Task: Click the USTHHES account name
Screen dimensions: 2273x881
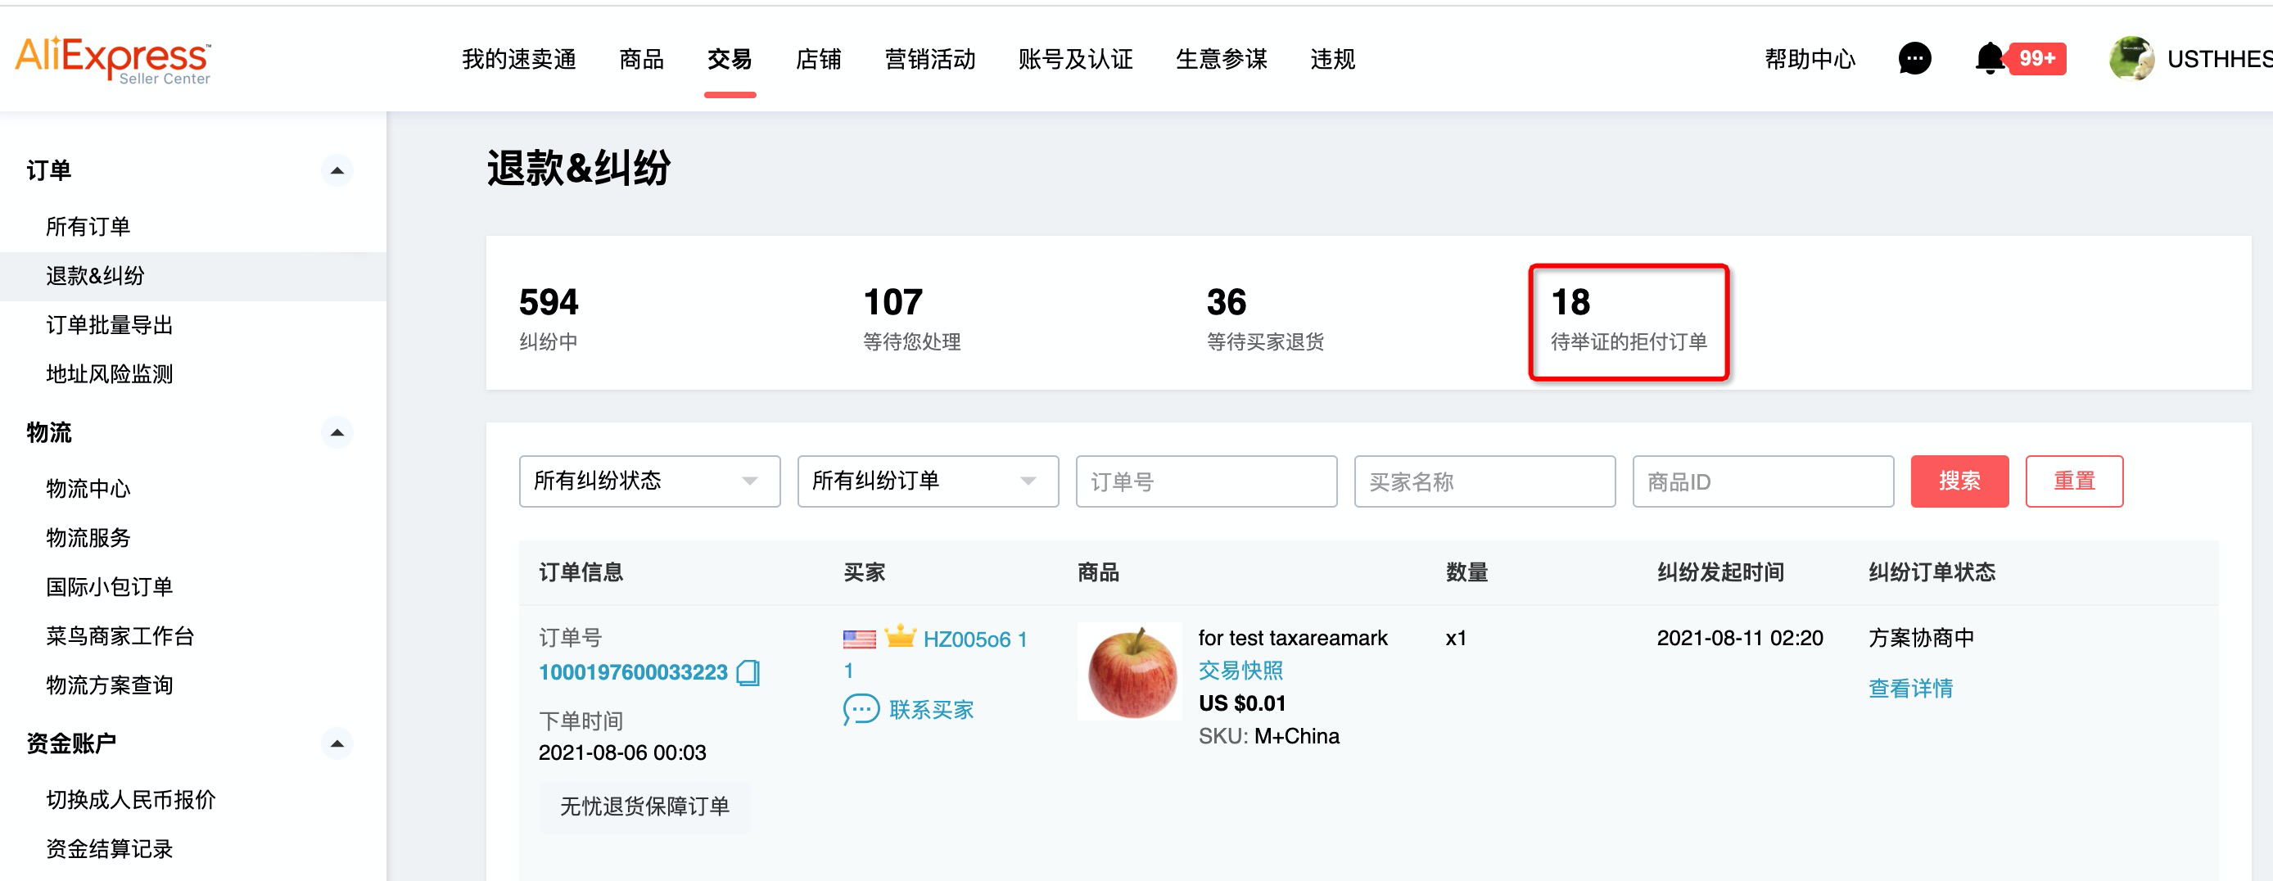Action: coord(2219,59)
